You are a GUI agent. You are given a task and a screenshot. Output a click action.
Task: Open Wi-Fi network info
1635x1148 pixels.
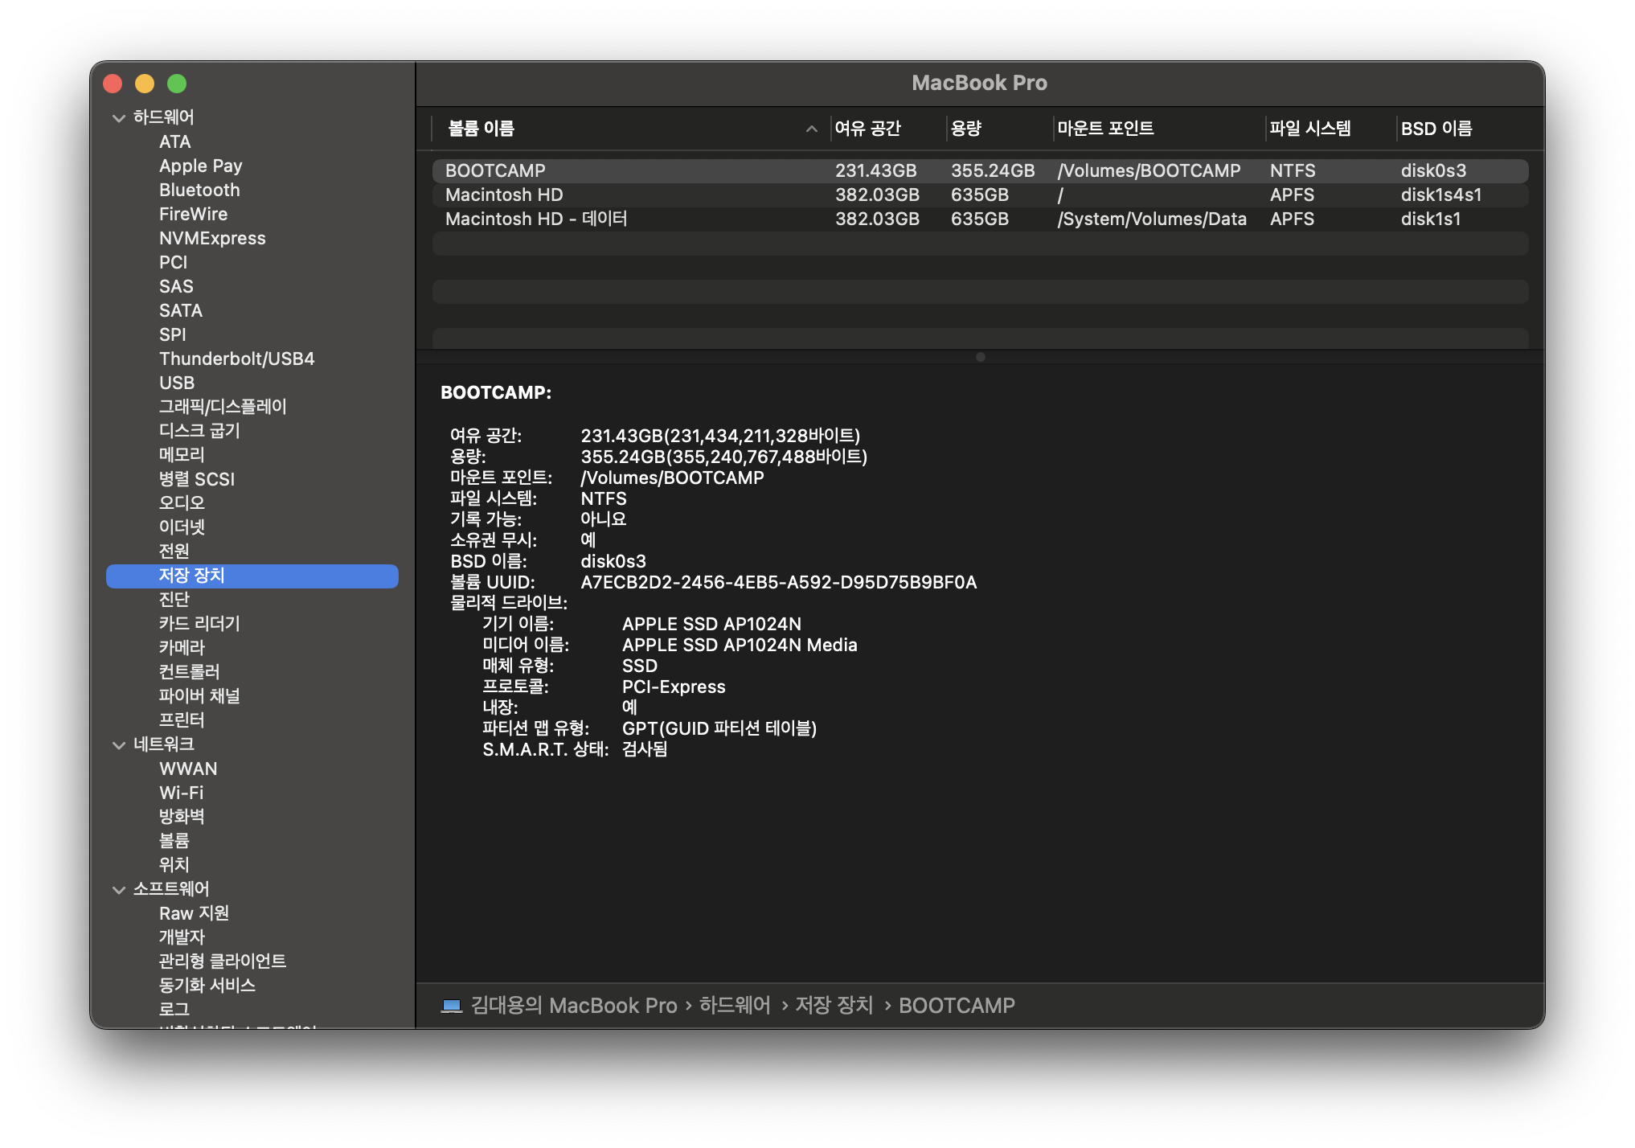182,793
